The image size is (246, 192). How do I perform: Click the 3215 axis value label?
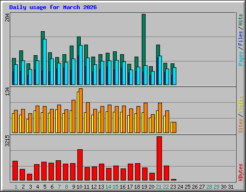(x=7, y=141)
